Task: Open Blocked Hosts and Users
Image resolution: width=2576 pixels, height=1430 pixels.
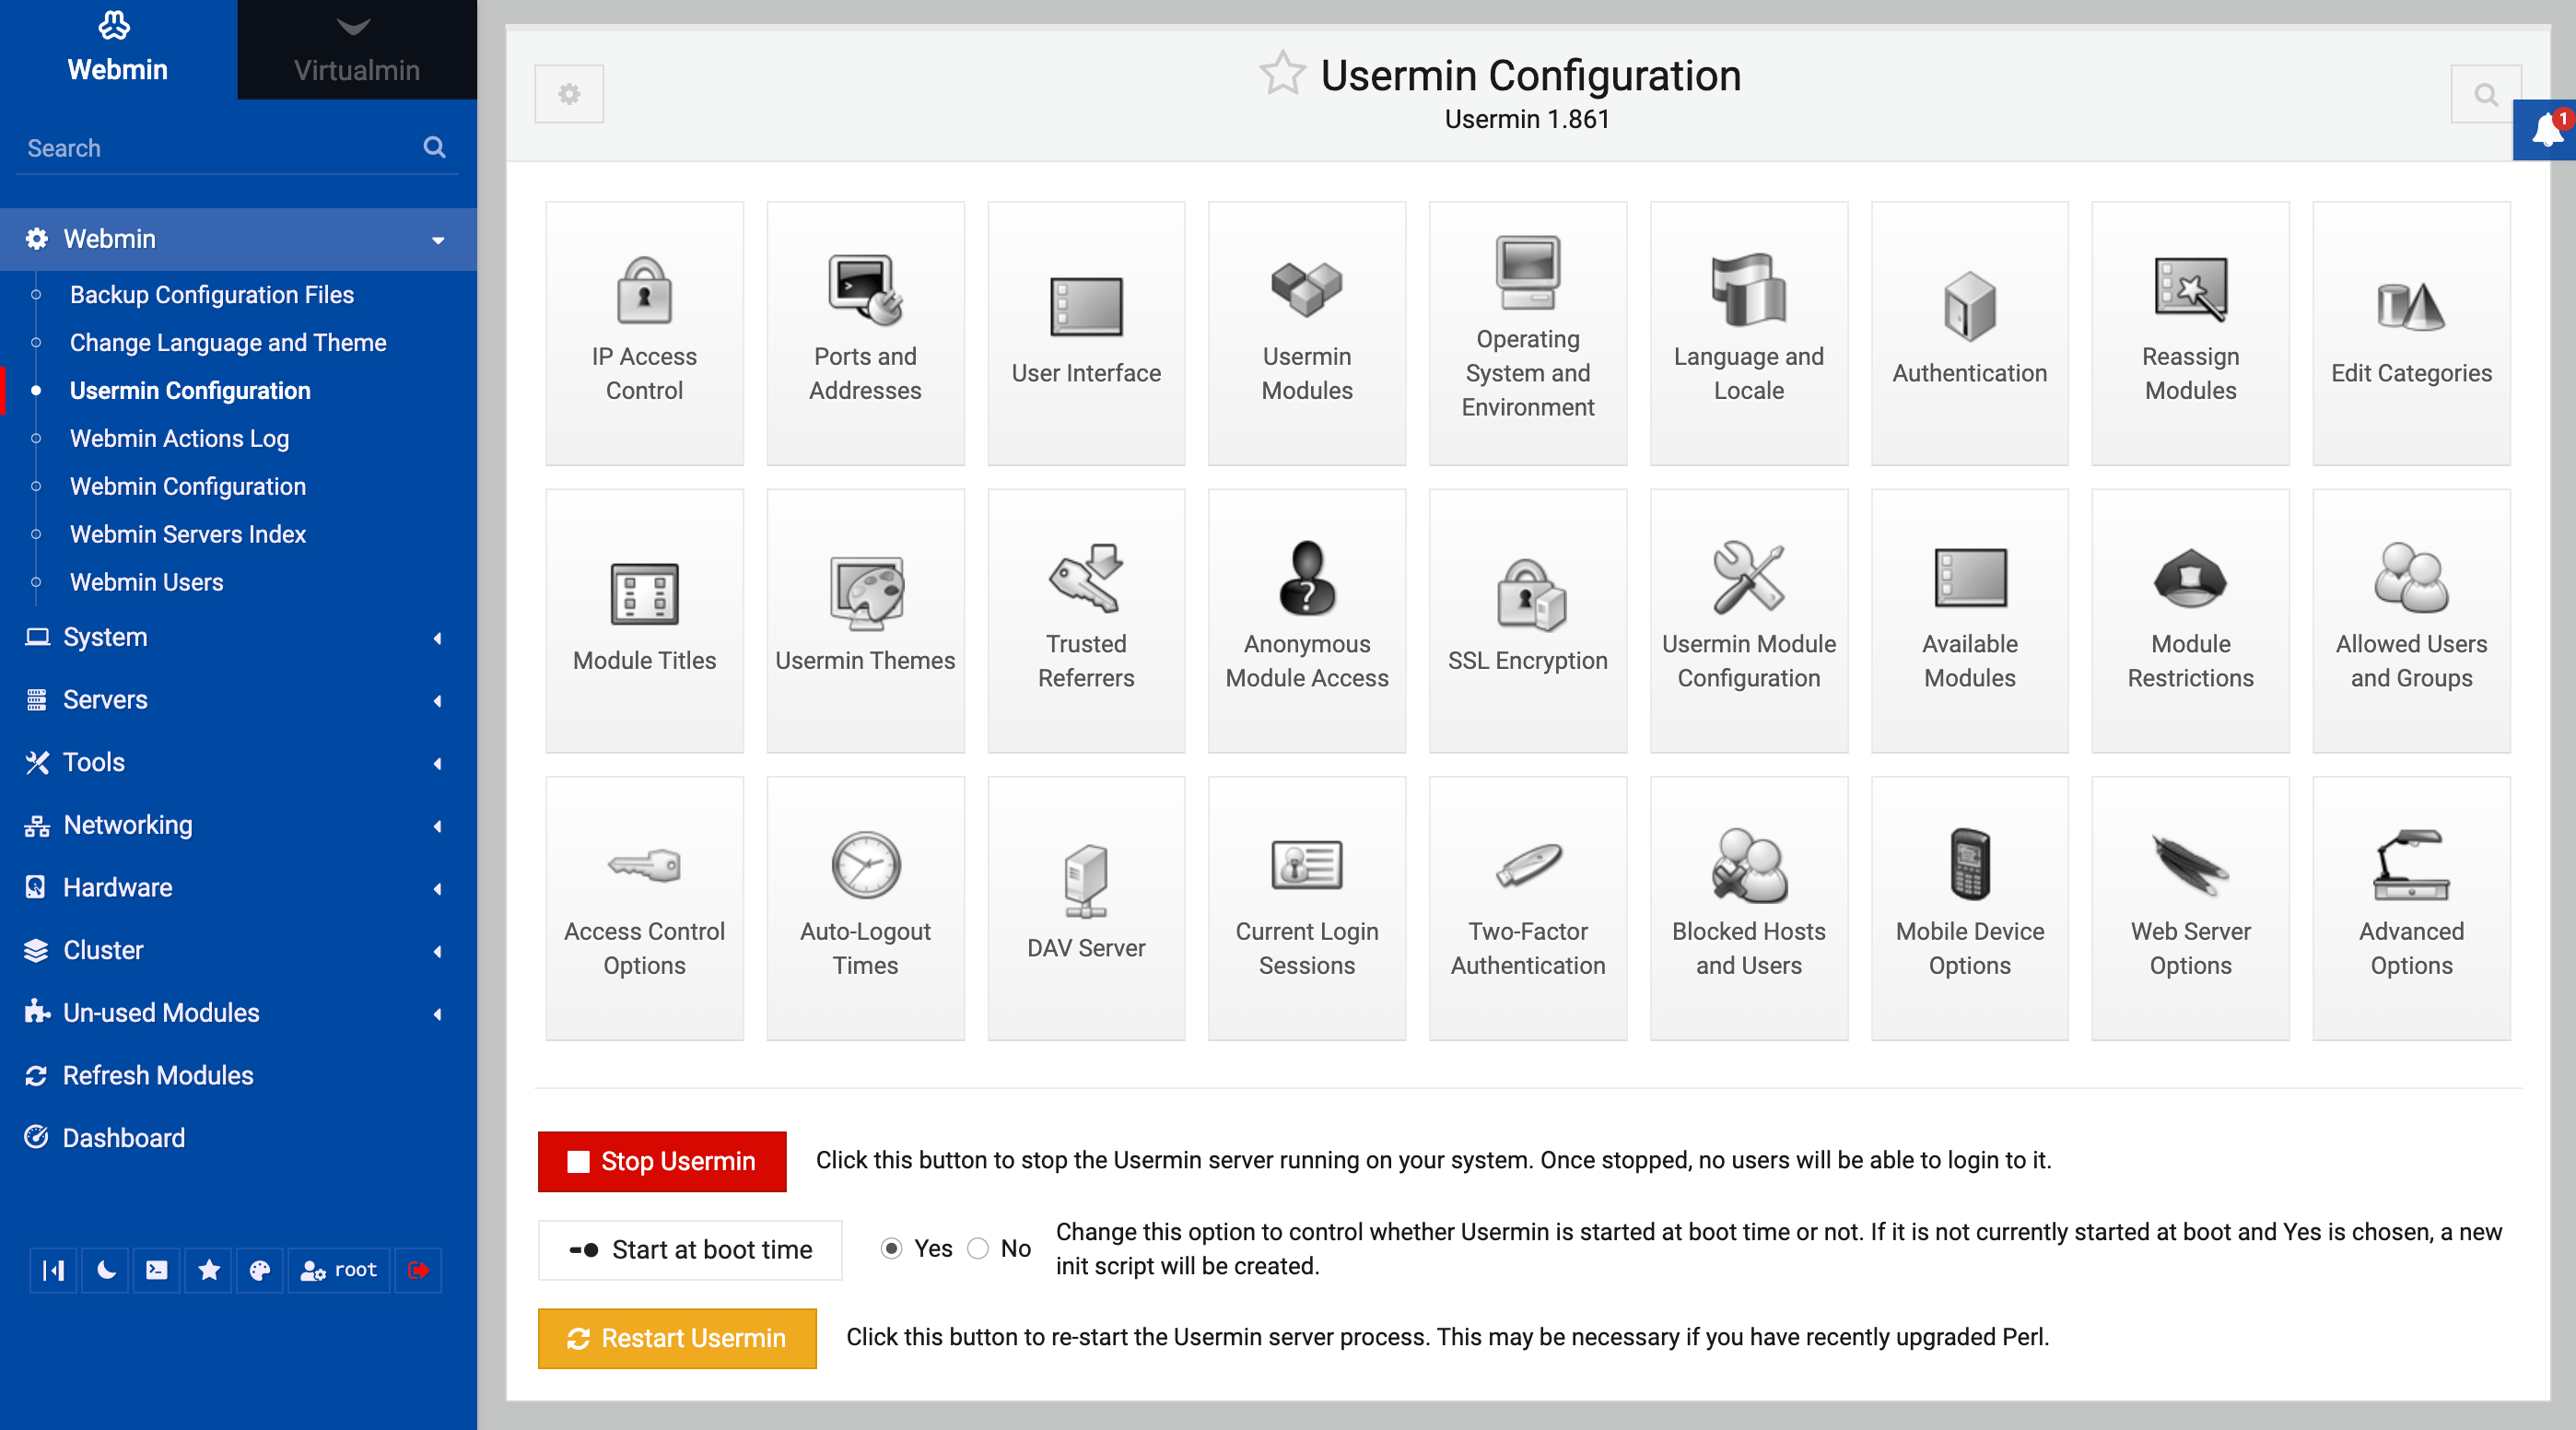Action: (1748, 907)
